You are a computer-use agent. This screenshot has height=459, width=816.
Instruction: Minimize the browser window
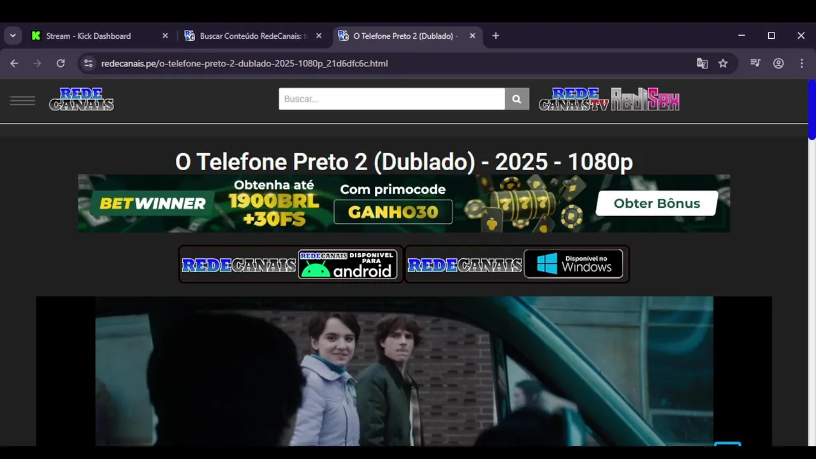pos(741,36)
